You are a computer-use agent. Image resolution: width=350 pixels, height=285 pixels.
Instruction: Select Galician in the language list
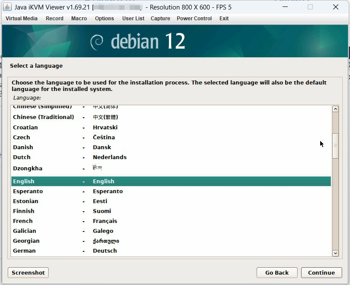(x=171, y=231)
